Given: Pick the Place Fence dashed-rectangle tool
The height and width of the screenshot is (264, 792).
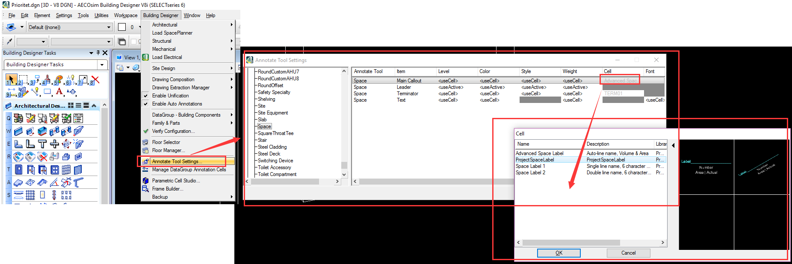Looking at the screenshot, I should pyautogui.click(x=23, y=79).
